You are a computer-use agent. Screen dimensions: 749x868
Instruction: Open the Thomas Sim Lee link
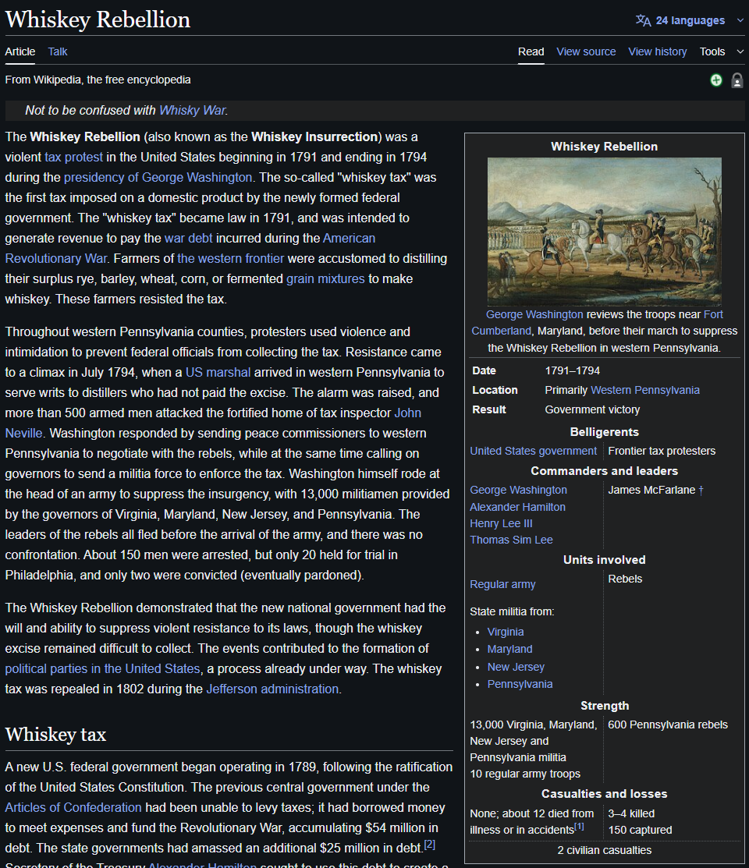(x=511, y=540)
